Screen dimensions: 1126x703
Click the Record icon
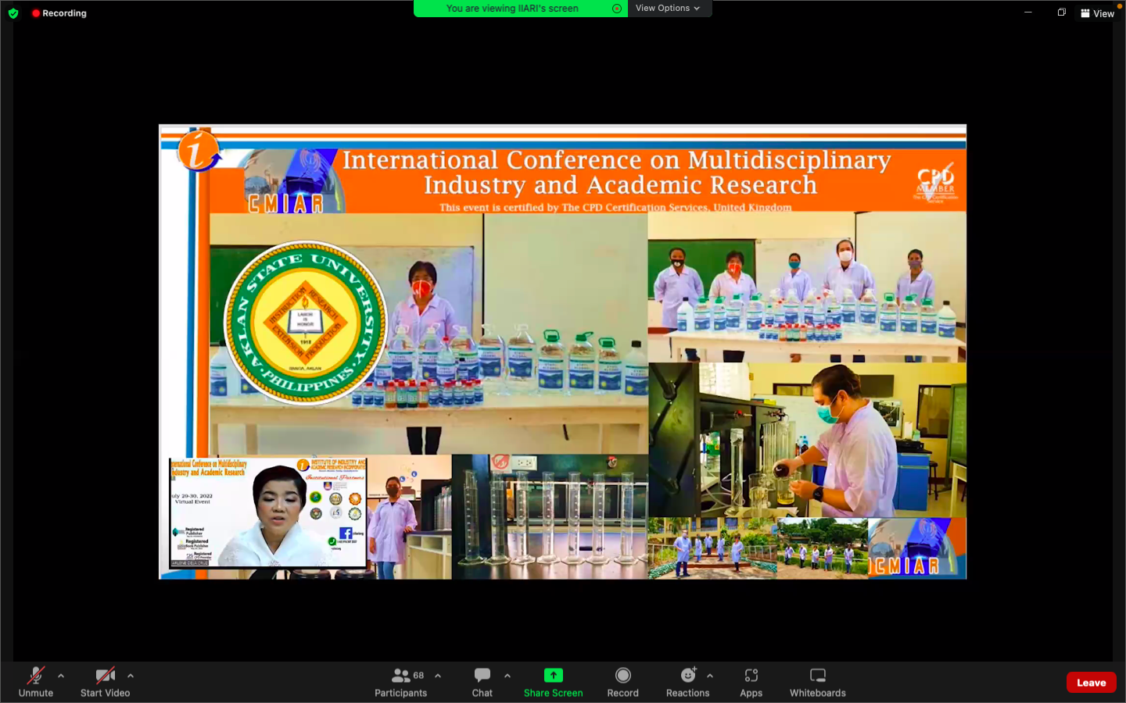click(x=622, y=676)
